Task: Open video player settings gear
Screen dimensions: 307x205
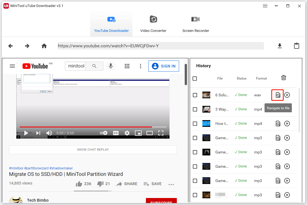Action: point(127,133)
